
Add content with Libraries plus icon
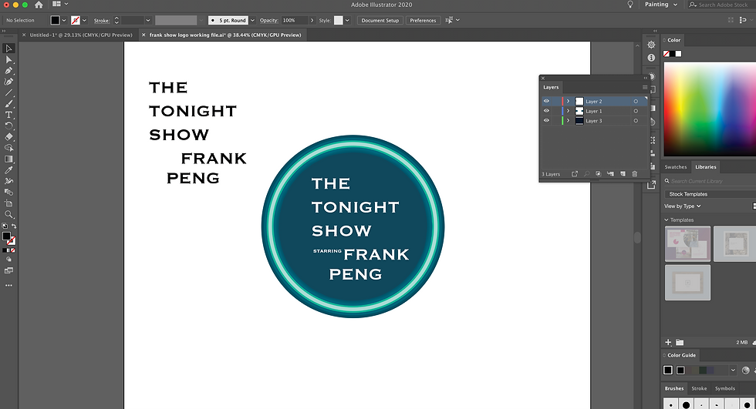(x=668, y=342)
